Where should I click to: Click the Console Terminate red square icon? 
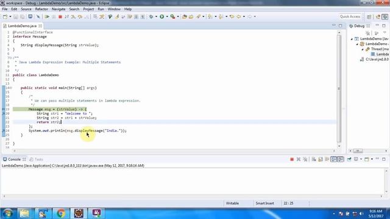(292, 159)
